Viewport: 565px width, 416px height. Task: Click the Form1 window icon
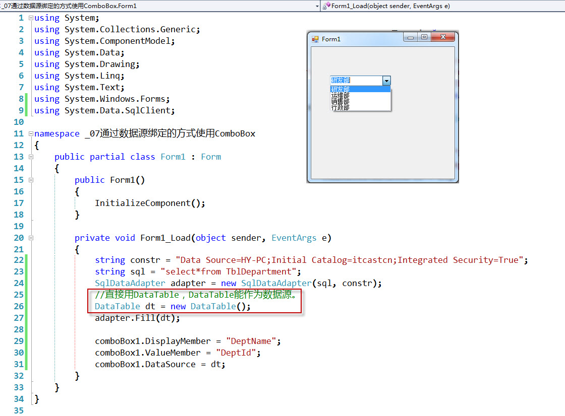[x=315, y=39]
